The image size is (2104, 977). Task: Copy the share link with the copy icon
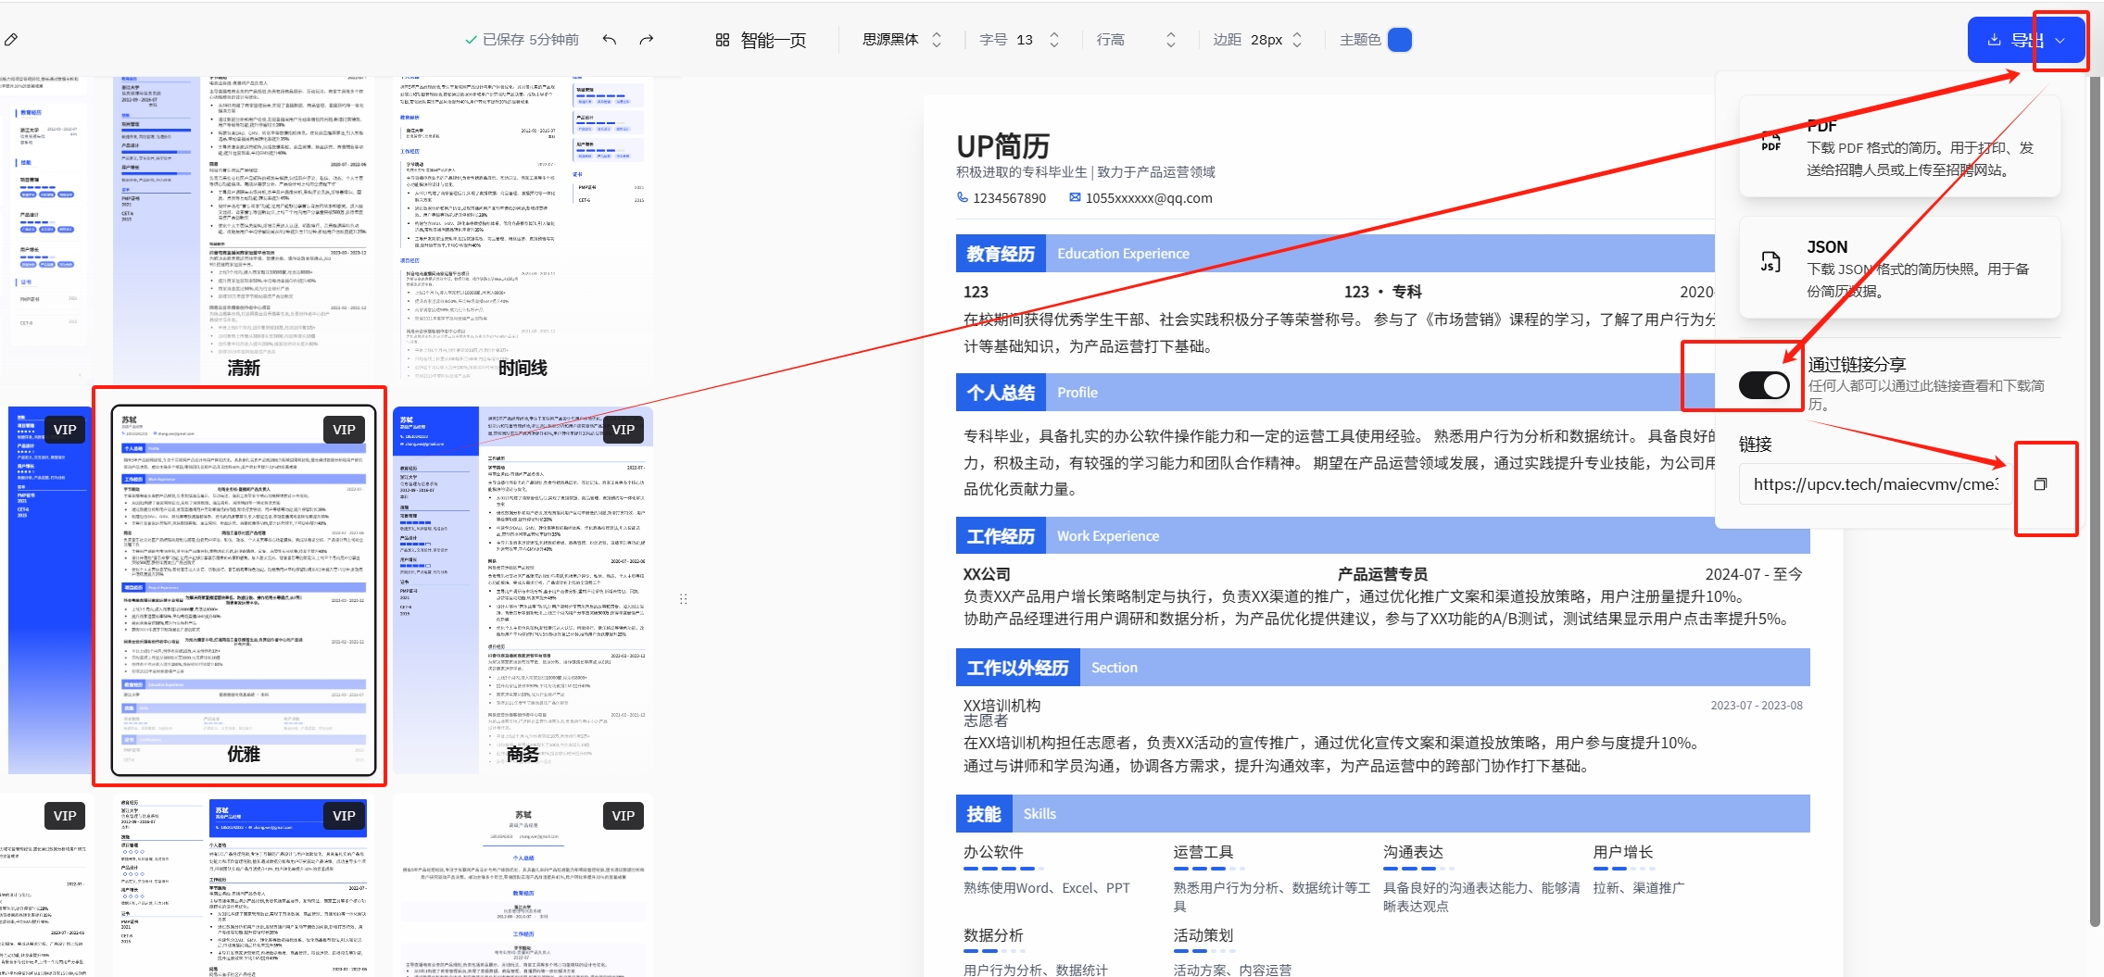pos(2040,484)
